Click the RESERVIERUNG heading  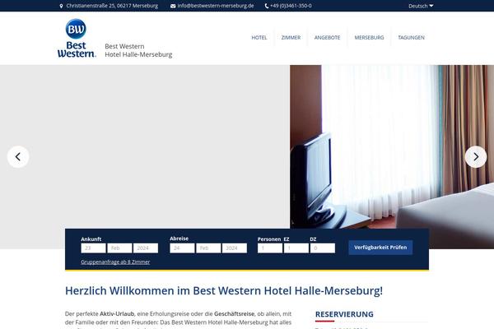coord(344,314)
